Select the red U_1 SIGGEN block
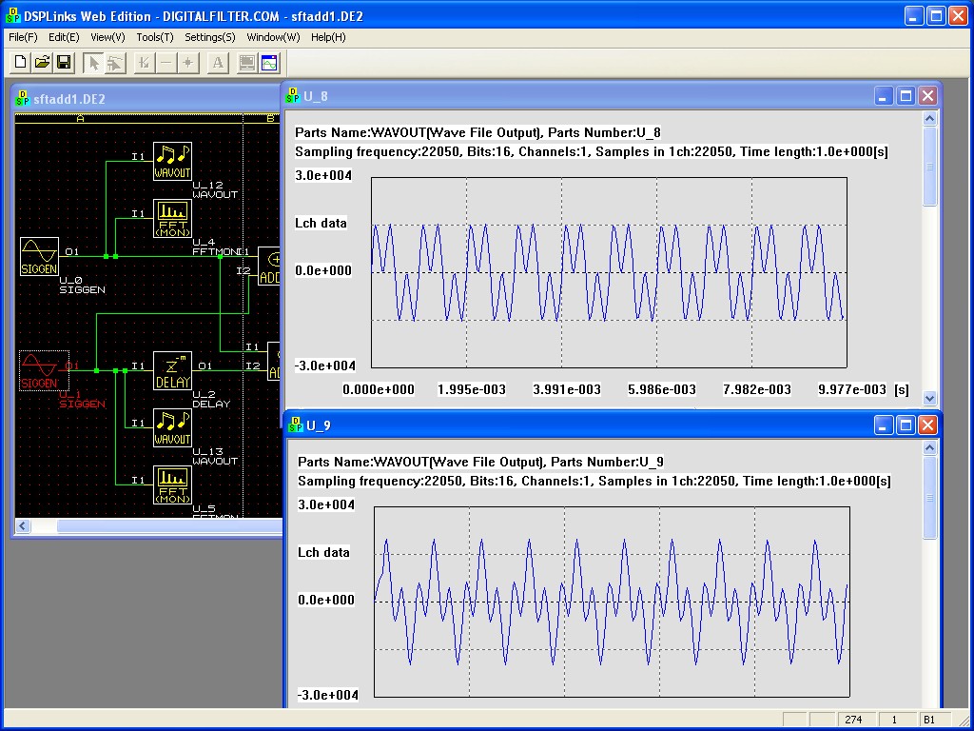Viewport: 974px width, 731px height. (x=39, y=370)
